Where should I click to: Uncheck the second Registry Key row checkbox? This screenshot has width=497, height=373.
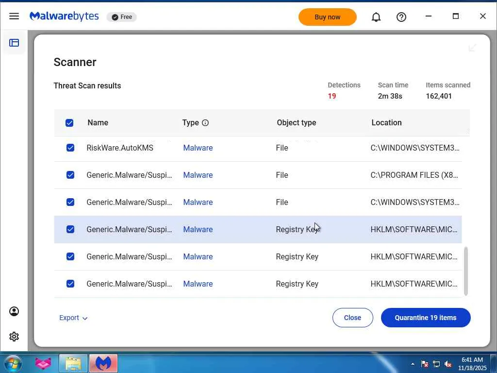tap(70, 256)
